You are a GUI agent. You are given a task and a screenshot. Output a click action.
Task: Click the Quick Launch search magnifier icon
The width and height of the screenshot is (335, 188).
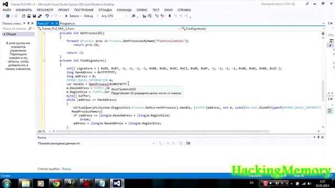307,4
